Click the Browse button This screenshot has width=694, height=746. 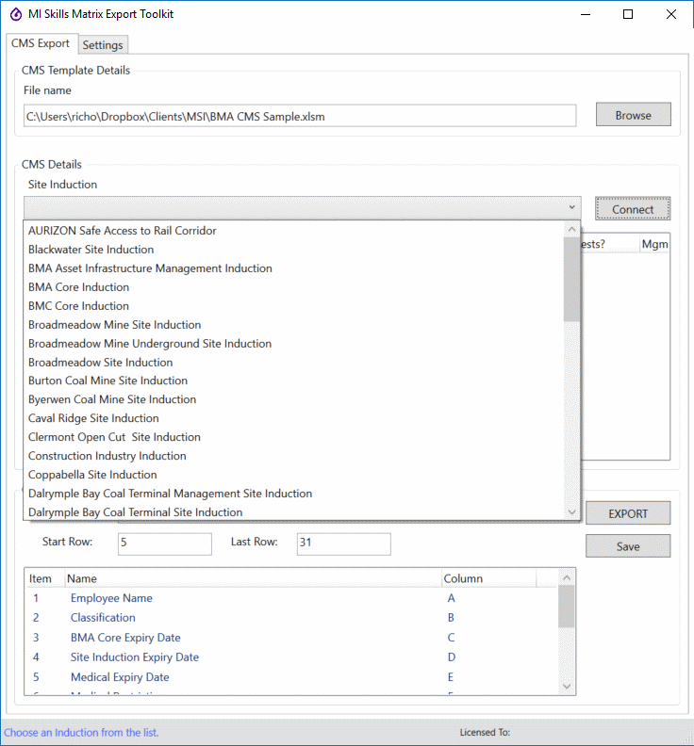633,115
